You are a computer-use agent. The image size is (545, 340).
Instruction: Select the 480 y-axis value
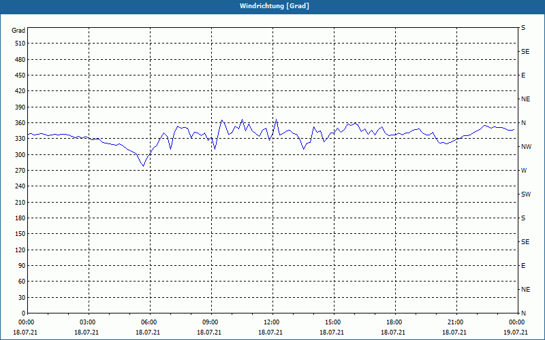(20, 60)
